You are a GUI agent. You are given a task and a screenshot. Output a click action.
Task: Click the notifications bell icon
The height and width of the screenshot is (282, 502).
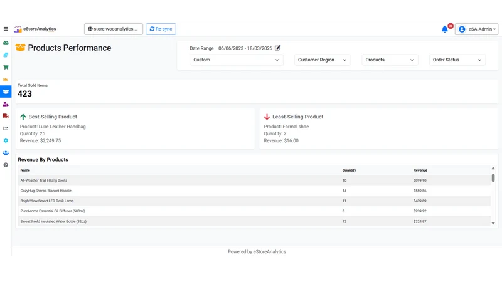coord(445,29)
